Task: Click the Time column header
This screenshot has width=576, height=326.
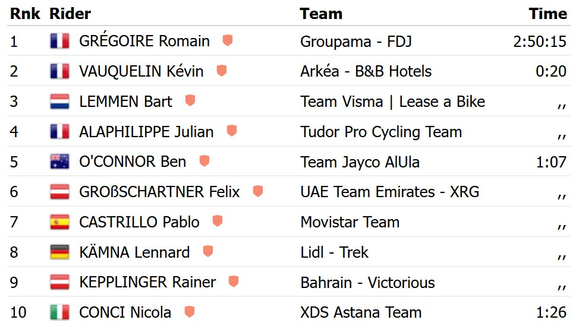Action: (x=547, y=14)
